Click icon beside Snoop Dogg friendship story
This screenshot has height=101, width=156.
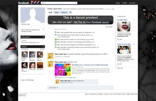pos(56,45)
